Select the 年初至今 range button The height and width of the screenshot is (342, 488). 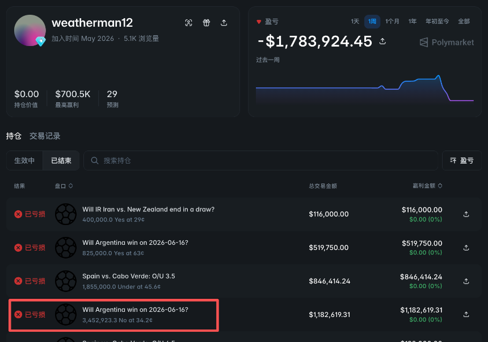click(x=437, y=22)
